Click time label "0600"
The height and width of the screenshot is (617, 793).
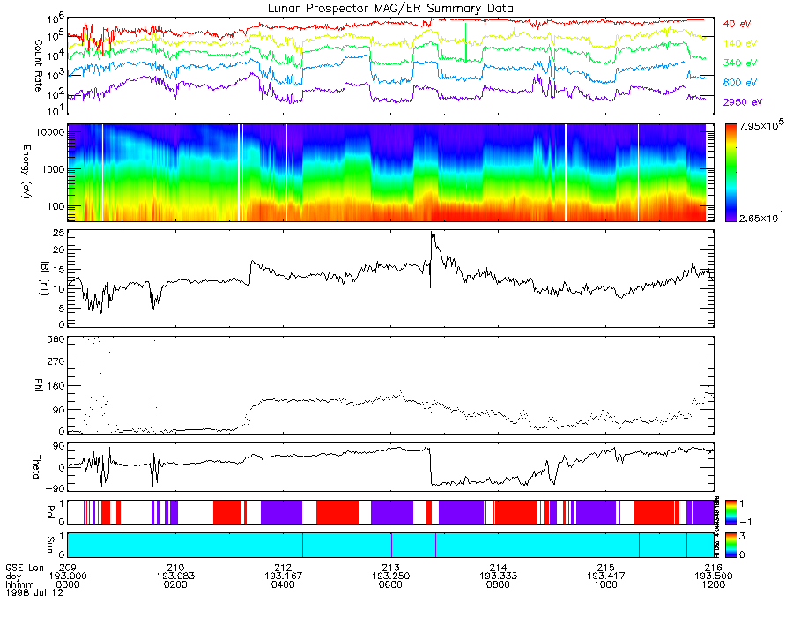[390, 584]
